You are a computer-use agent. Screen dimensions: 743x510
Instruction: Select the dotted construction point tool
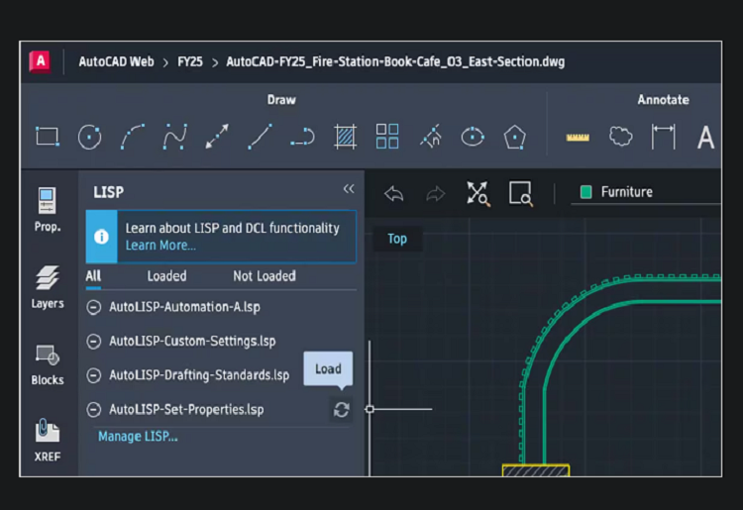431,137
